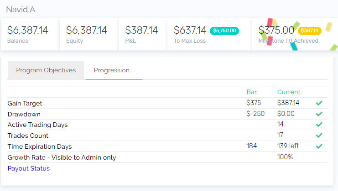Click the Bar column header

tap(251, 92)
